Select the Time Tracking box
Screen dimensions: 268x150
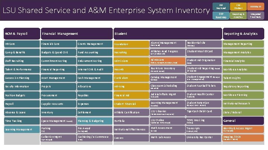coord(22,121)
